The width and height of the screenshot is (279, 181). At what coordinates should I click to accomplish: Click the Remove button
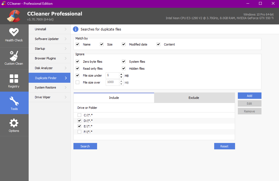click(x=250, y=111)
